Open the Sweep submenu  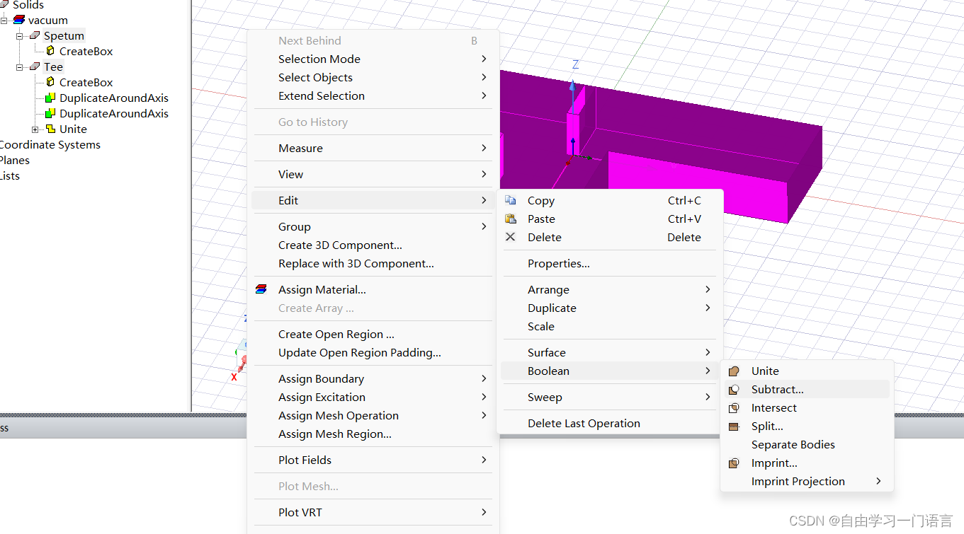point(609,397)
